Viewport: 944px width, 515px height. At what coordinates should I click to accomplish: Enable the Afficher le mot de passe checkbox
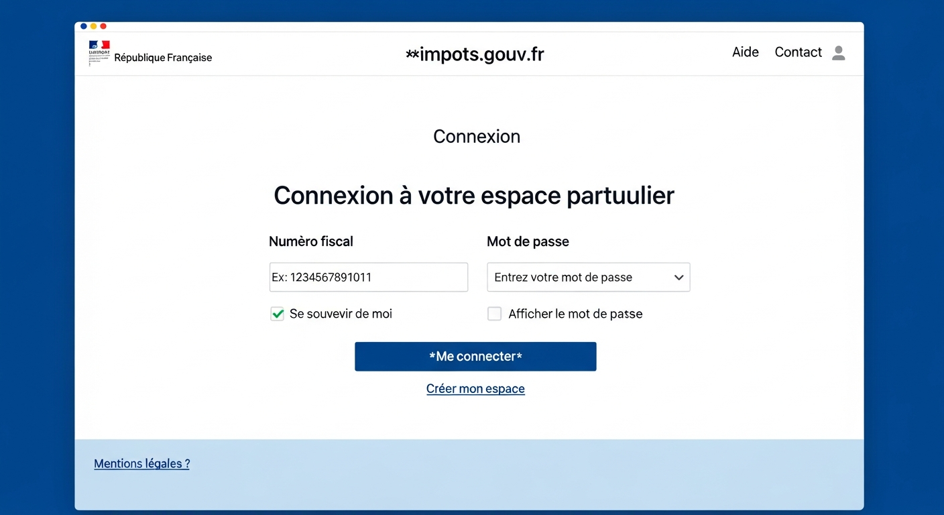coord(494,314)
